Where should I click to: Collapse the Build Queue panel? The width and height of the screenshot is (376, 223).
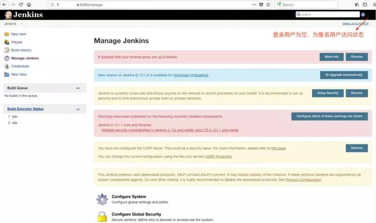[x=78, y=88]
